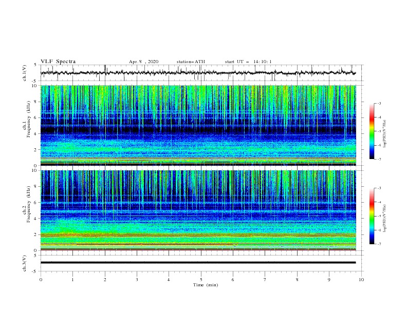Click the log(PSD) label beside ch.1 colorbar
Image resolution: width=407 pixels, height=314 pixels.
coord(385,134)
